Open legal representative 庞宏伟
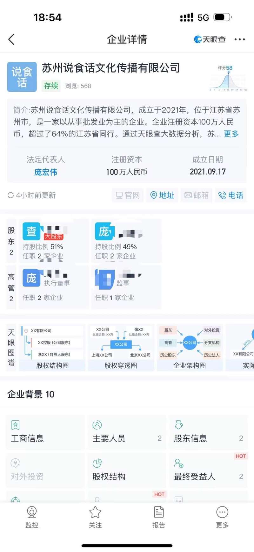This screenshot has width=254, height=552. pyautogui.click(x=46, y=172)
